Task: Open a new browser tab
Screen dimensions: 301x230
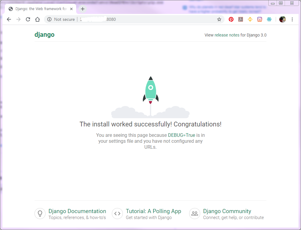Action: tap(83, 9)
